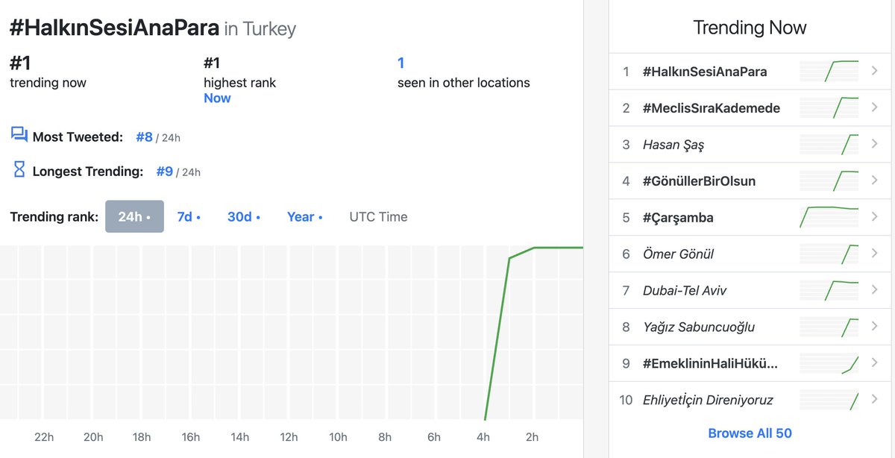Open the #MeclisSıraKademede sparkline chart
This screenshot has height=458, width=895.
tap(829, 108)
